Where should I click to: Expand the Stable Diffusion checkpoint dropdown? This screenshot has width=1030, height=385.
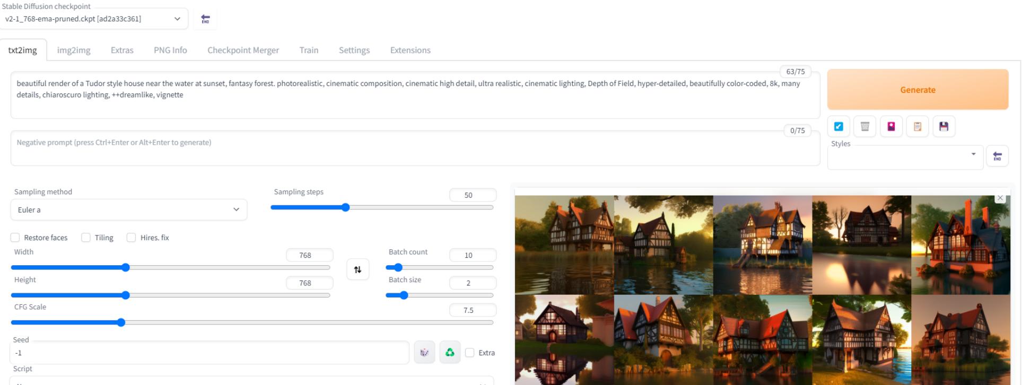[93, 19]
